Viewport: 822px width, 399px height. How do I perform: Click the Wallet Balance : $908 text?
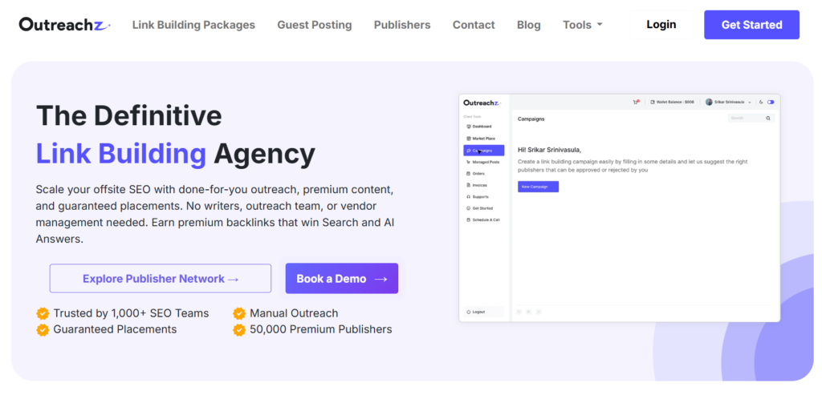(x=675, y=102)
